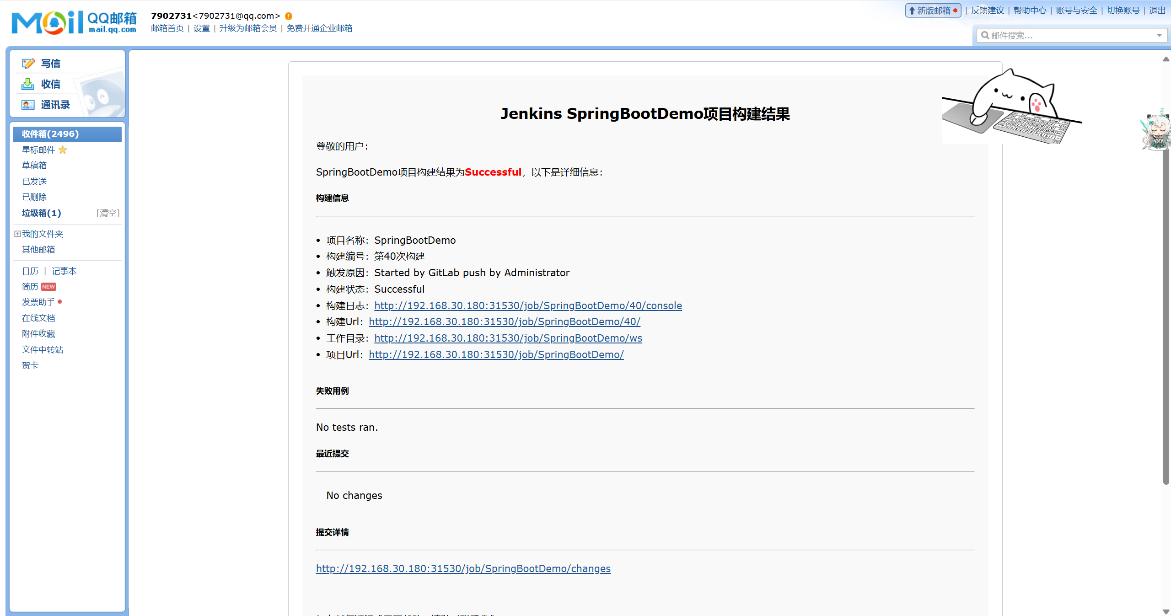Image resolution: width=1171 pixels, height=616 pixels.
Task: Click 退出 to log out
Action: 1157,11
